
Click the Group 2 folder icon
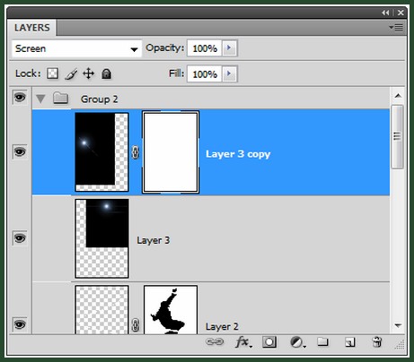coord(60,98)
